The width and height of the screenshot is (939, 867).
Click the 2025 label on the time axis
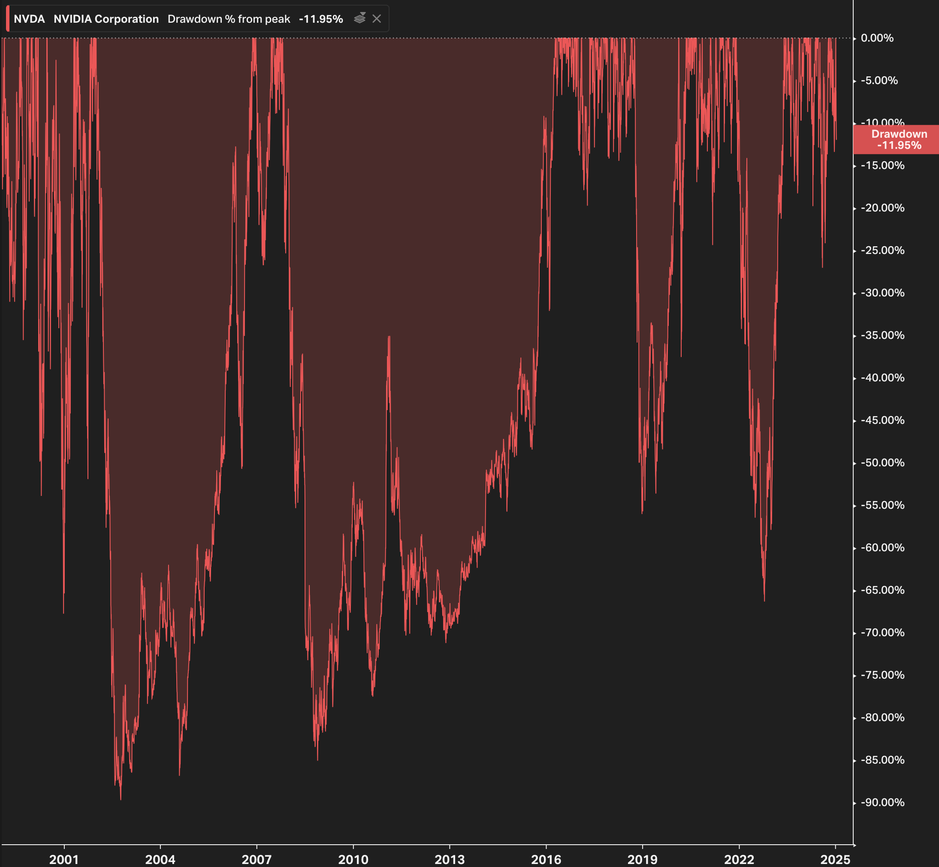pos(835,860)
